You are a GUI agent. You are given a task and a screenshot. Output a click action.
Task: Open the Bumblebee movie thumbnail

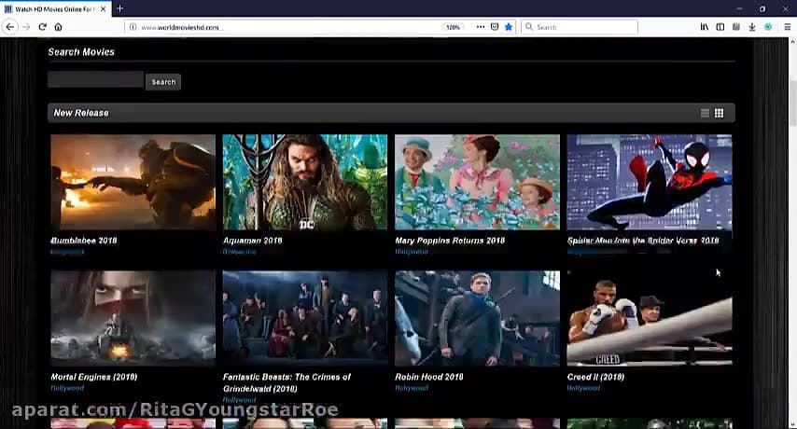point(133,182)
